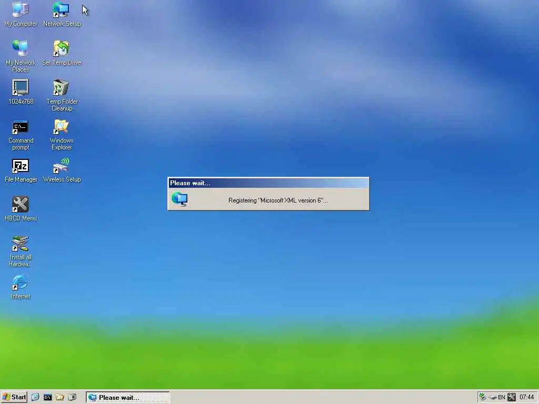Screen dimensions: 539x404
Task: Open the My Computer desktop icon
Action: pos(21,14)
